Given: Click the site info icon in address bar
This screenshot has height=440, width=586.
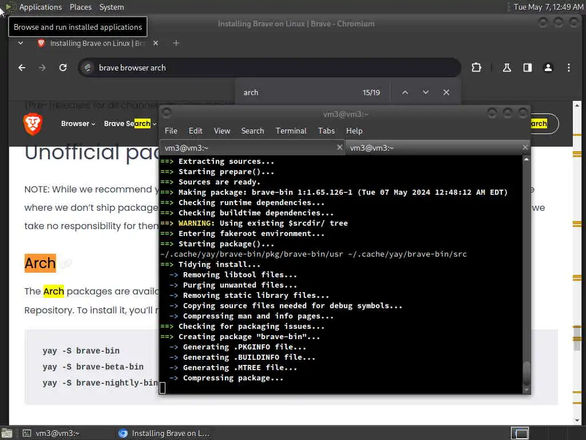Looking at the screenshot, I should 88,68.
